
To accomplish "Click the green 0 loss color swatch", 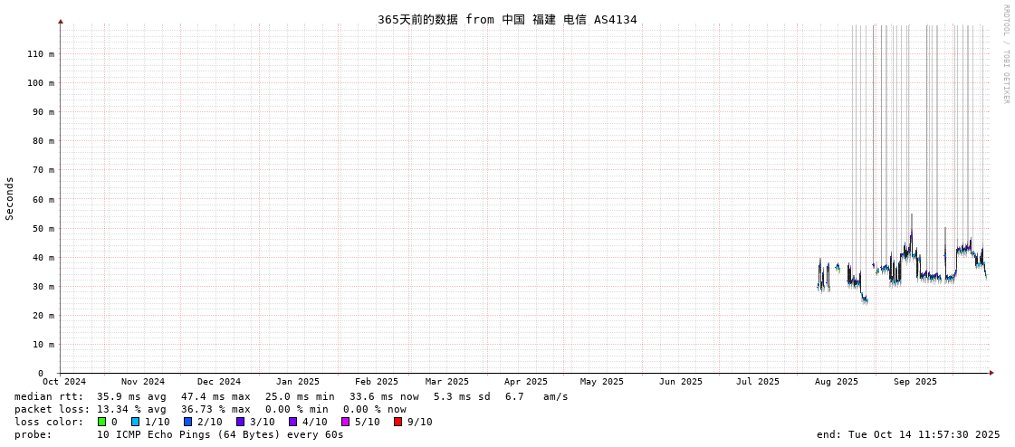I will pos(101,422).
